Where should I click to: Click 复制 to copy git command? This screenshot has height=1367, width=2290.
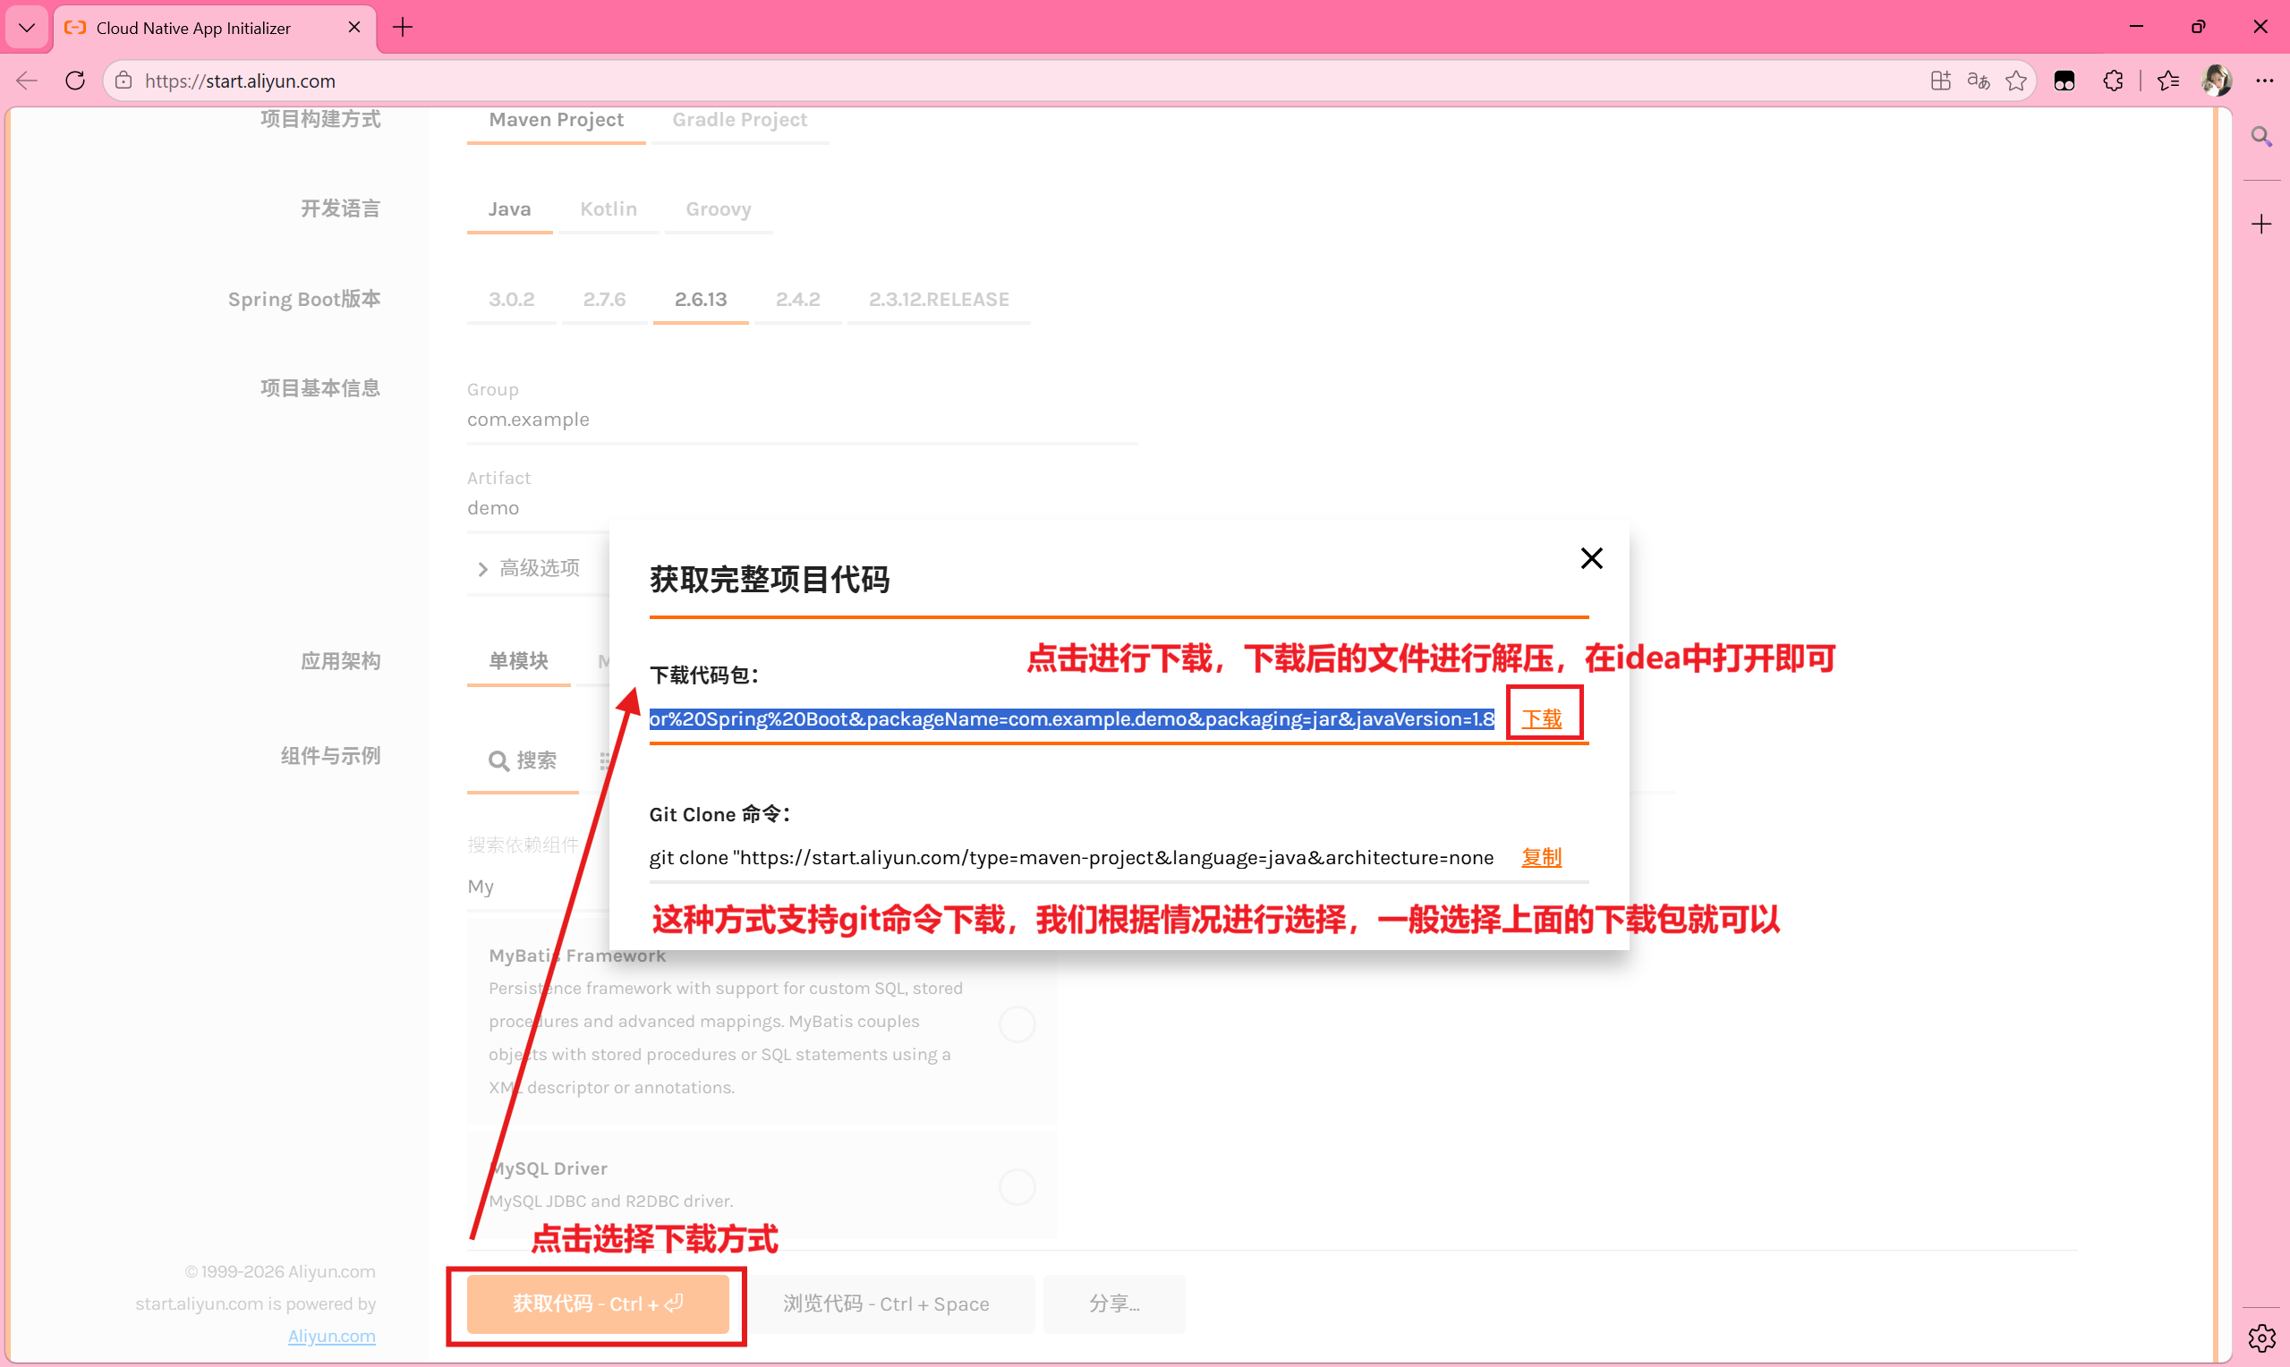tap(1541, 858)
